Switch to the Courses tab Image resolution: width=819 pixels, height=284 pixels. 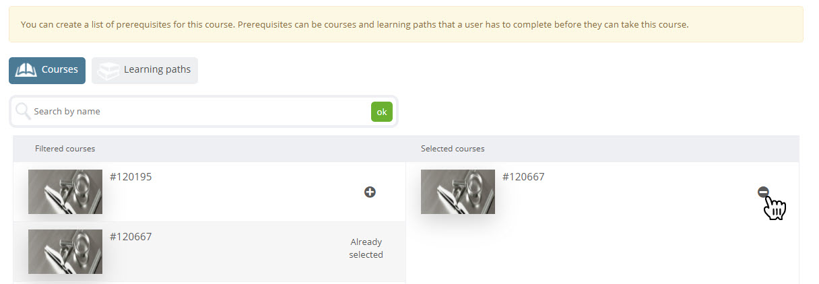pos(47,70)
